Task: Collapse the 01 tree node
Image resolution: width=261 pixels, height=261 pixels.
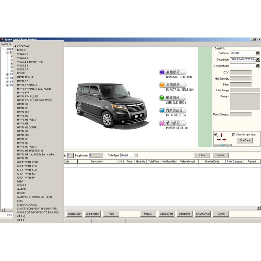Action: click(x=7, y=53)
